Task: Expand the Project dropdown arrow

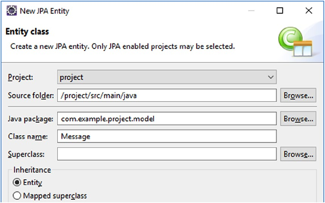Action: click(x=271, y=77)
